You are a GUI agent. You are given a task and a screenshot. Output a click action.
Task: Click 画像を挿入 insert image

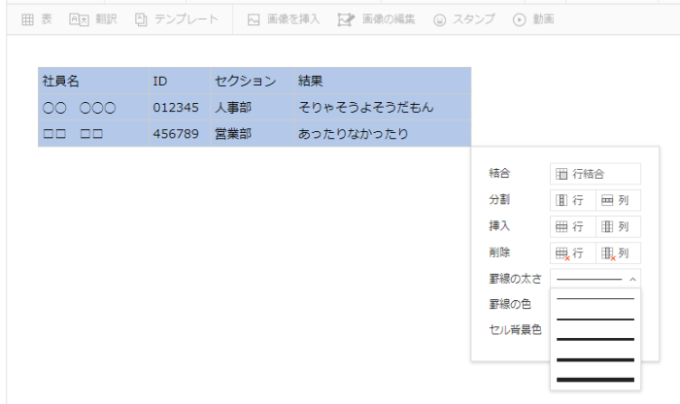284,19
